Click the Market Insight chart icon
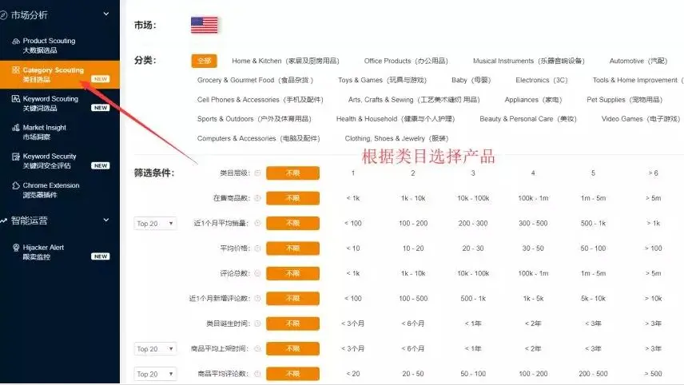This screenshot has width=684, height=385. [x=15, y=128]
